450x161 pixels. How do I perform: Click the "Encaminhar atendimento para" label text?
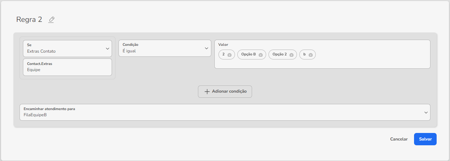(49, 109)
